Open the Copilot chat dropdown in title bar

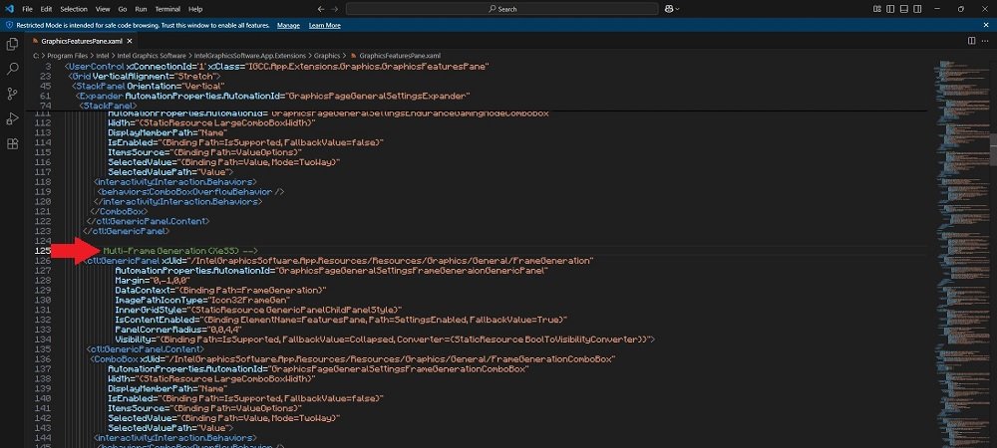pos(677,9)
